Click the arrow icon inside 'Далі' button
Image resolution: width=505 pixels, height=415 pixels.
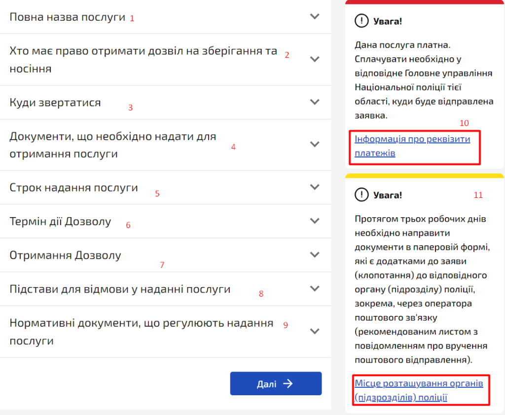[288, 383]
